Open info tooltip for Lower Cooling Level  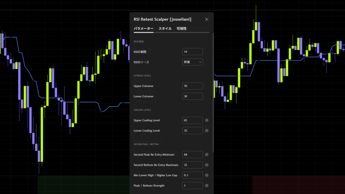pos(207,131)
